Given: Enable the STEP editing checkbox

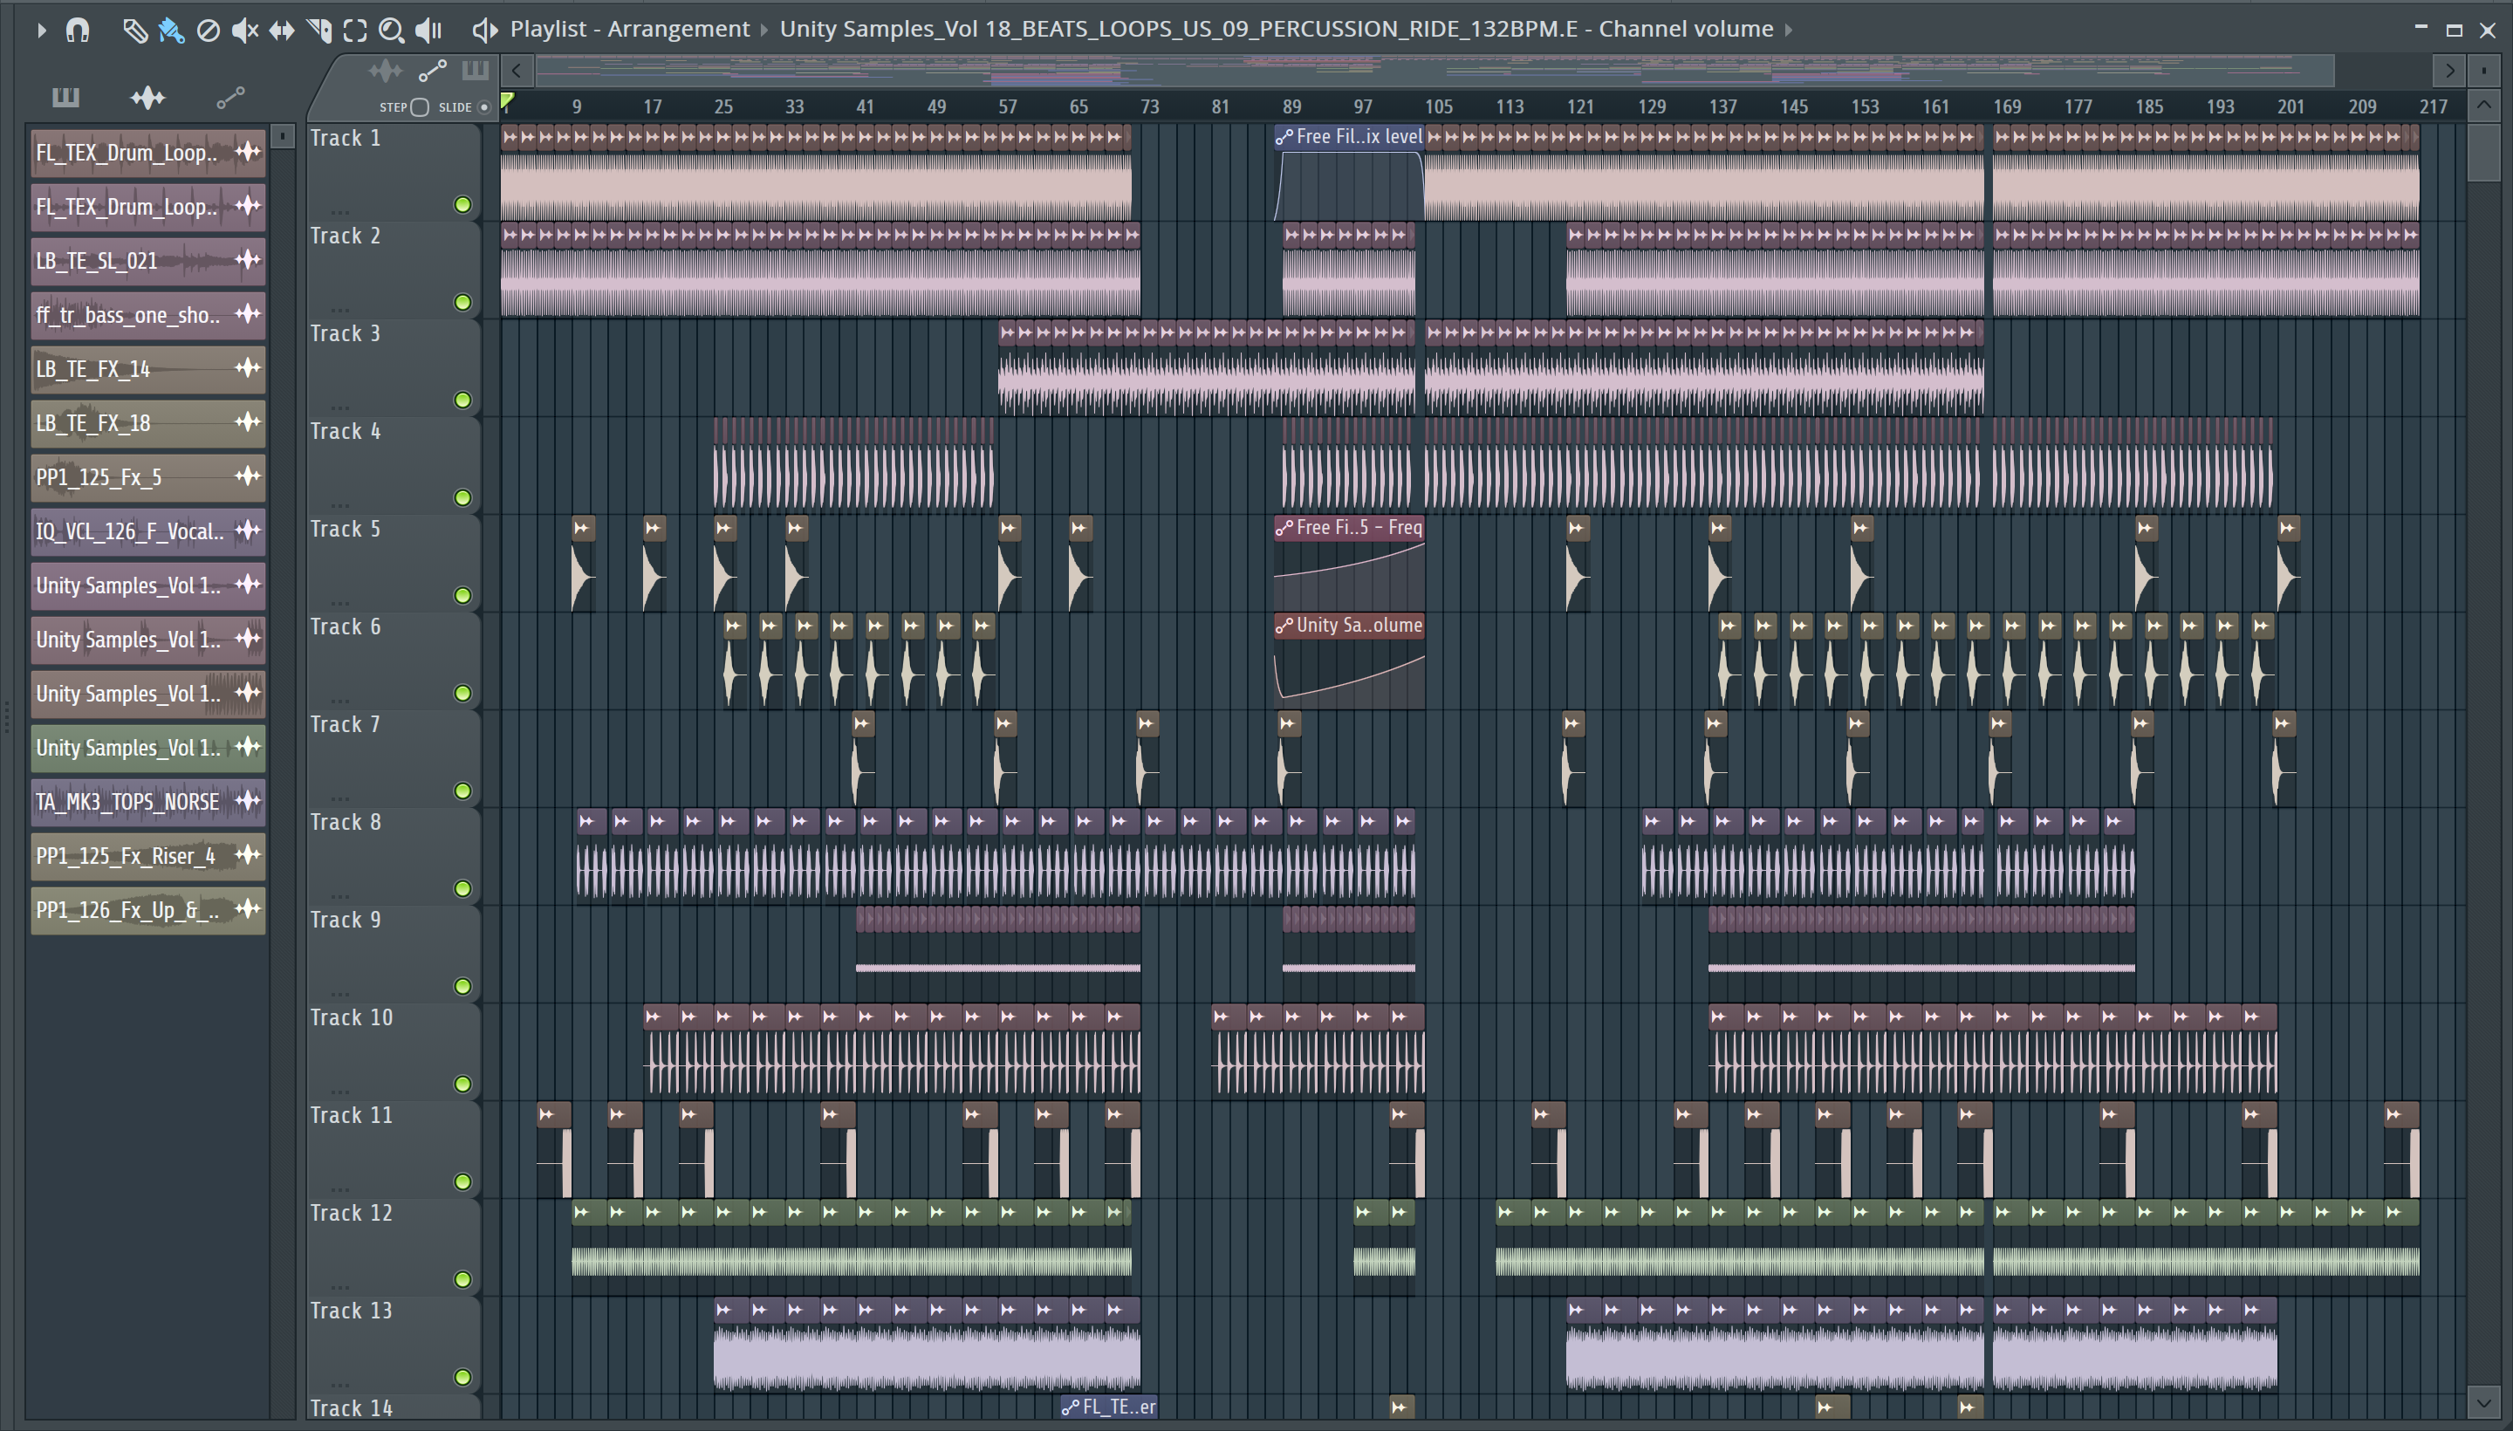Looking at the screenshot, I should pyautogui.click(x=420, y=107).
